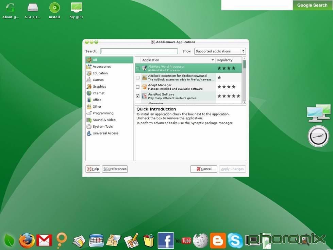Open YouTube from the dock
Viewport: 333px width, 250px height.
click(183, 240)
